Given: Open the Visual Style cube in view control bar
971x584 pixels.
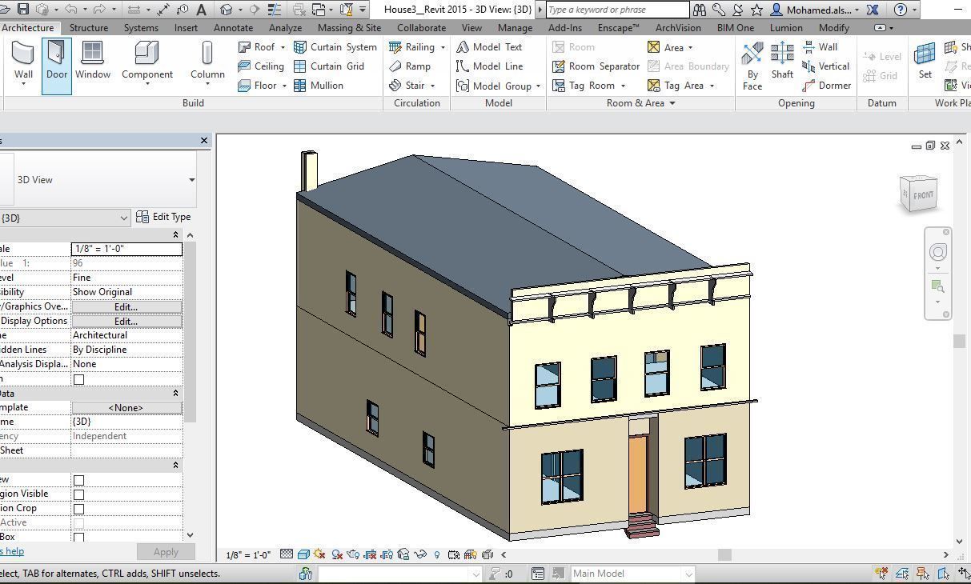Looking at the screenshot, I should [303, 554].
